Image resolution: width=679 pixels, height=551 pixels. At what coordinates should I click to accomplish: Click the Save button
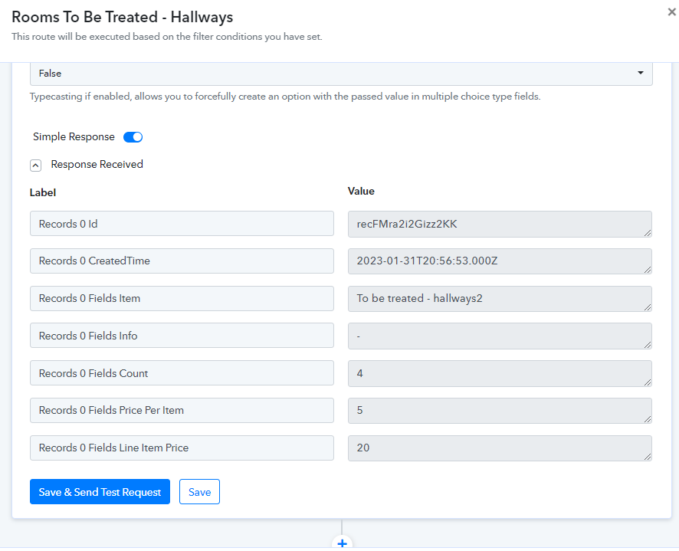coord(199,492)
